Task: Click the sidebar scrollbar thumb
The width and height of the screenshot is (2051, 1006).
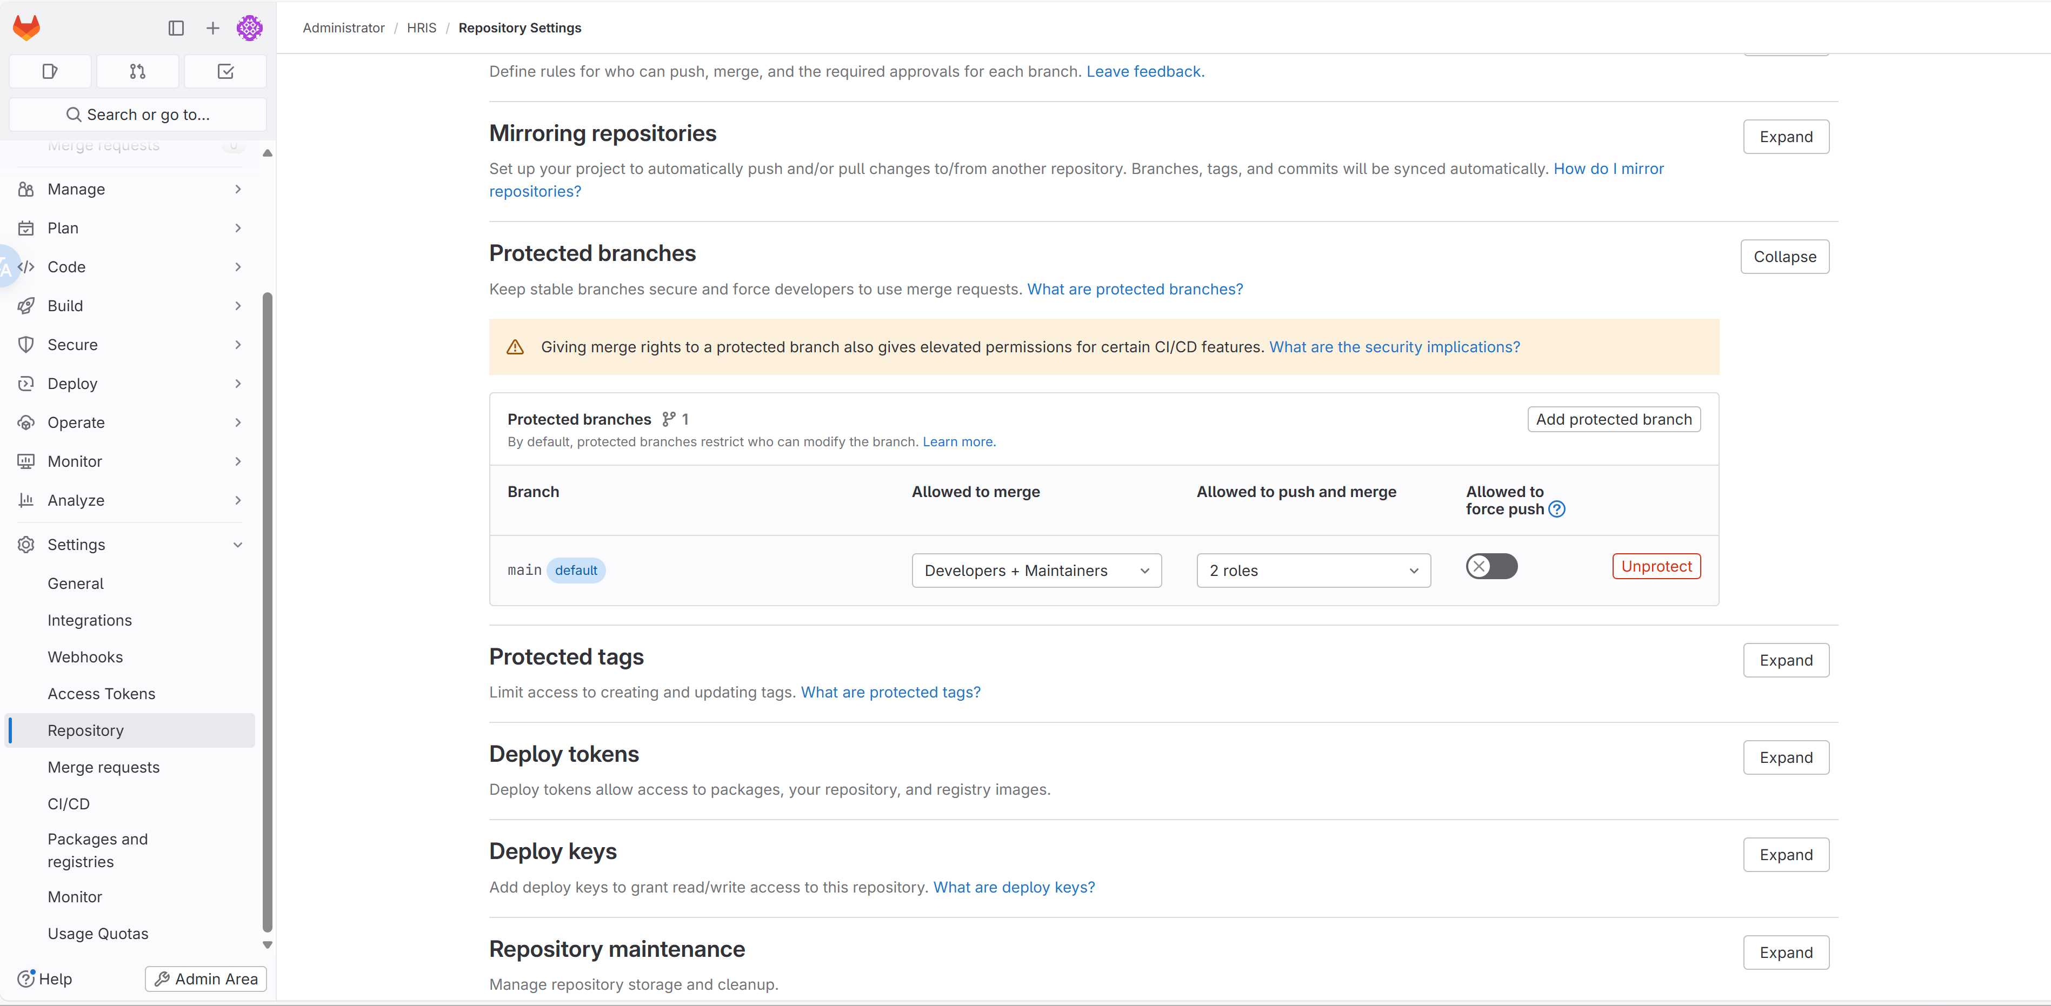Action: click(x=268, y=613)
